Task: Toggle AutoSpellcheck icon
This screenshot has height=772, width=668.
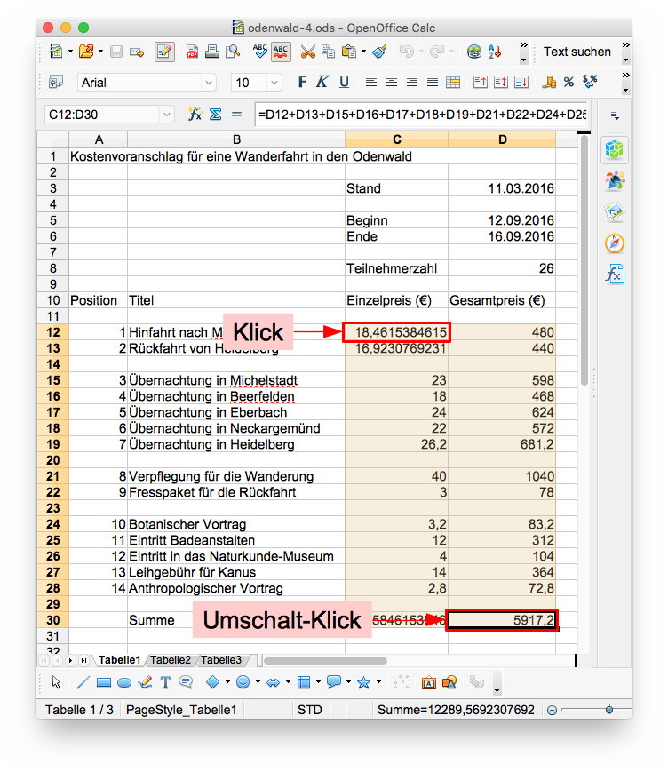Action: pos(281,52)
